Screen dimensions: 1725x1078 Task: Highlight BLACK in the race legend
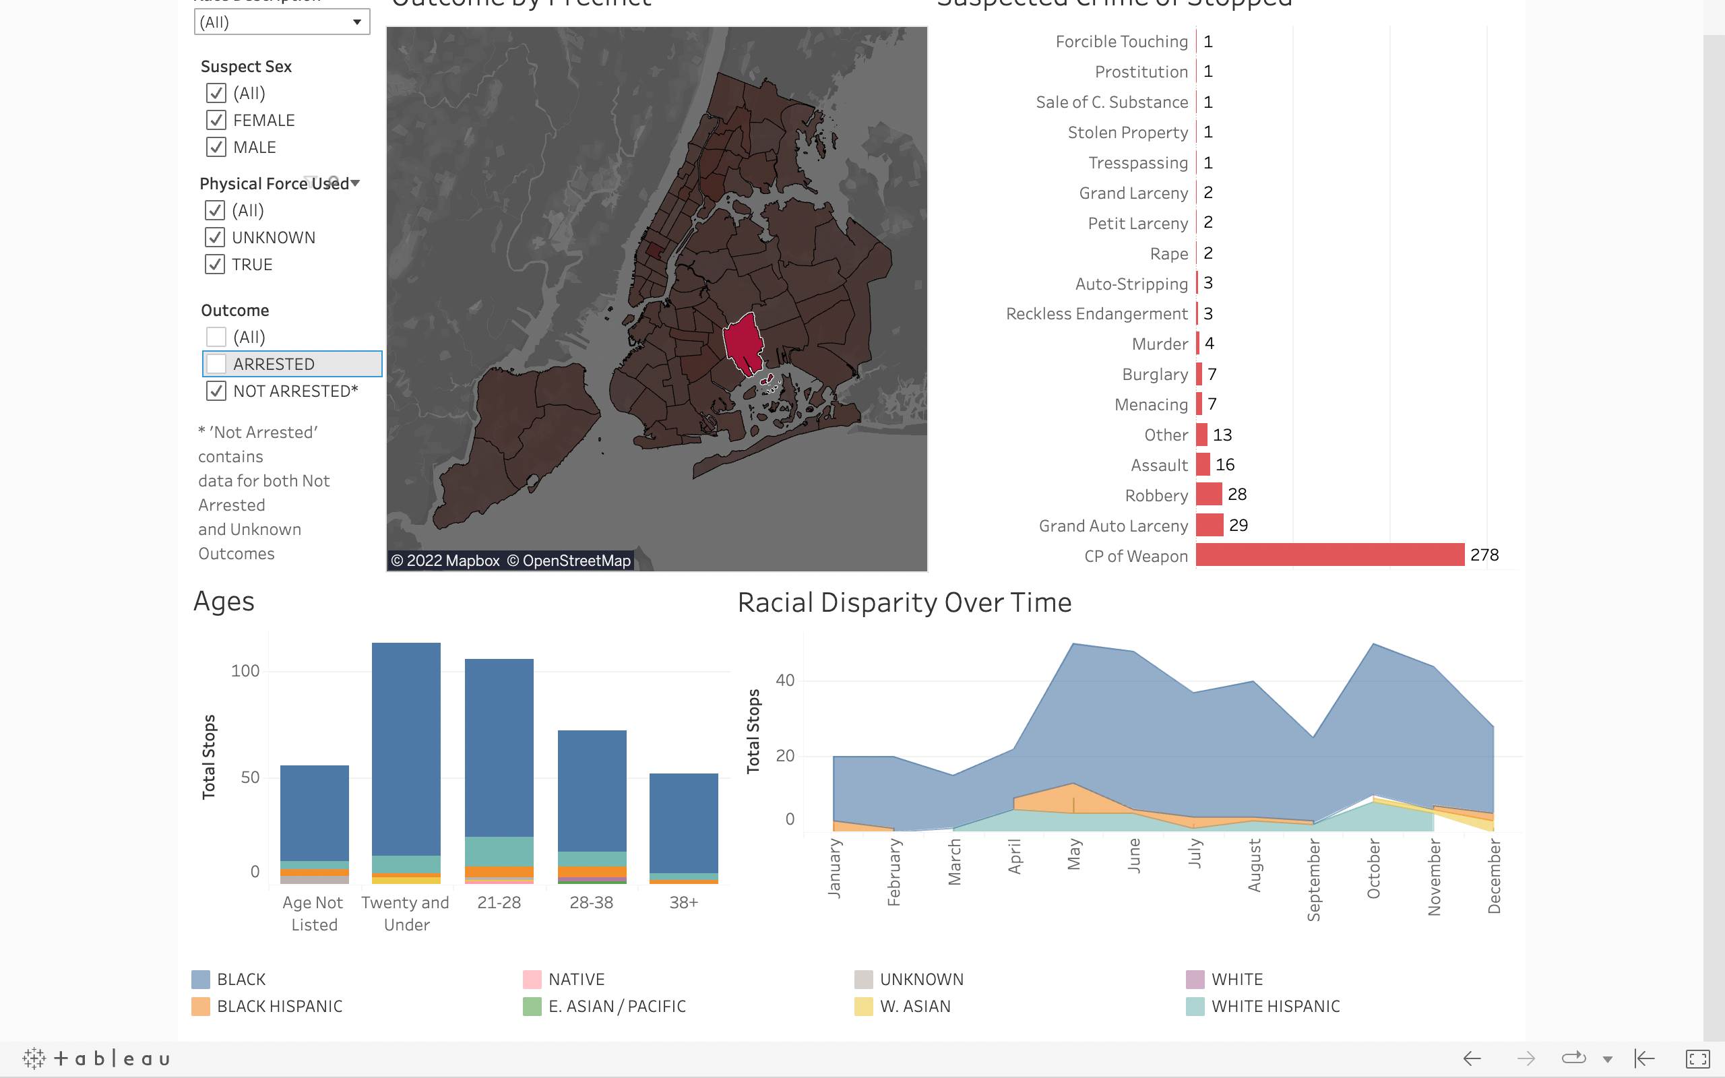click(x=240, y=979)
